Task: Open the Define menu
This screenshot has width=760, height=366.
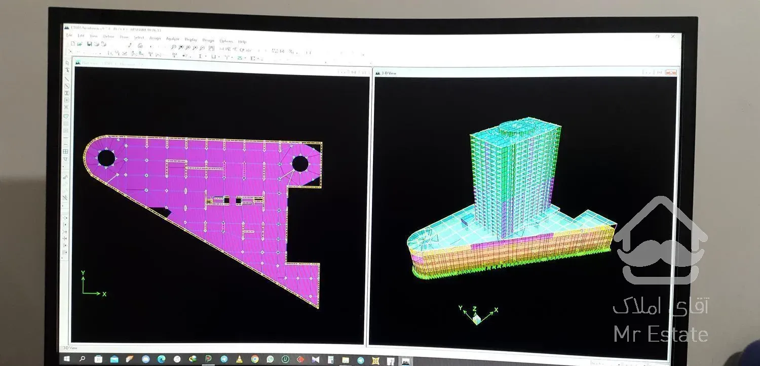Action: click(108, 36)
